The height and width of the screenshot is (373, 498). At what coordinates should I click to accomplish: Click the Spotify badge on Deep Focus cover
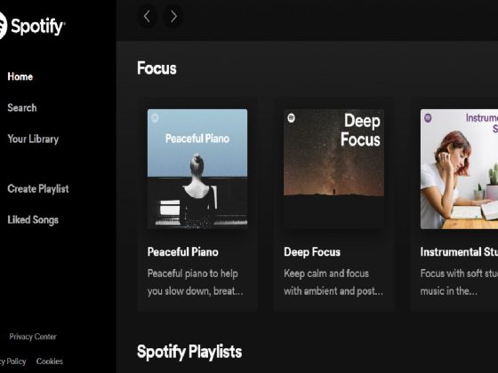click(292, 118)
